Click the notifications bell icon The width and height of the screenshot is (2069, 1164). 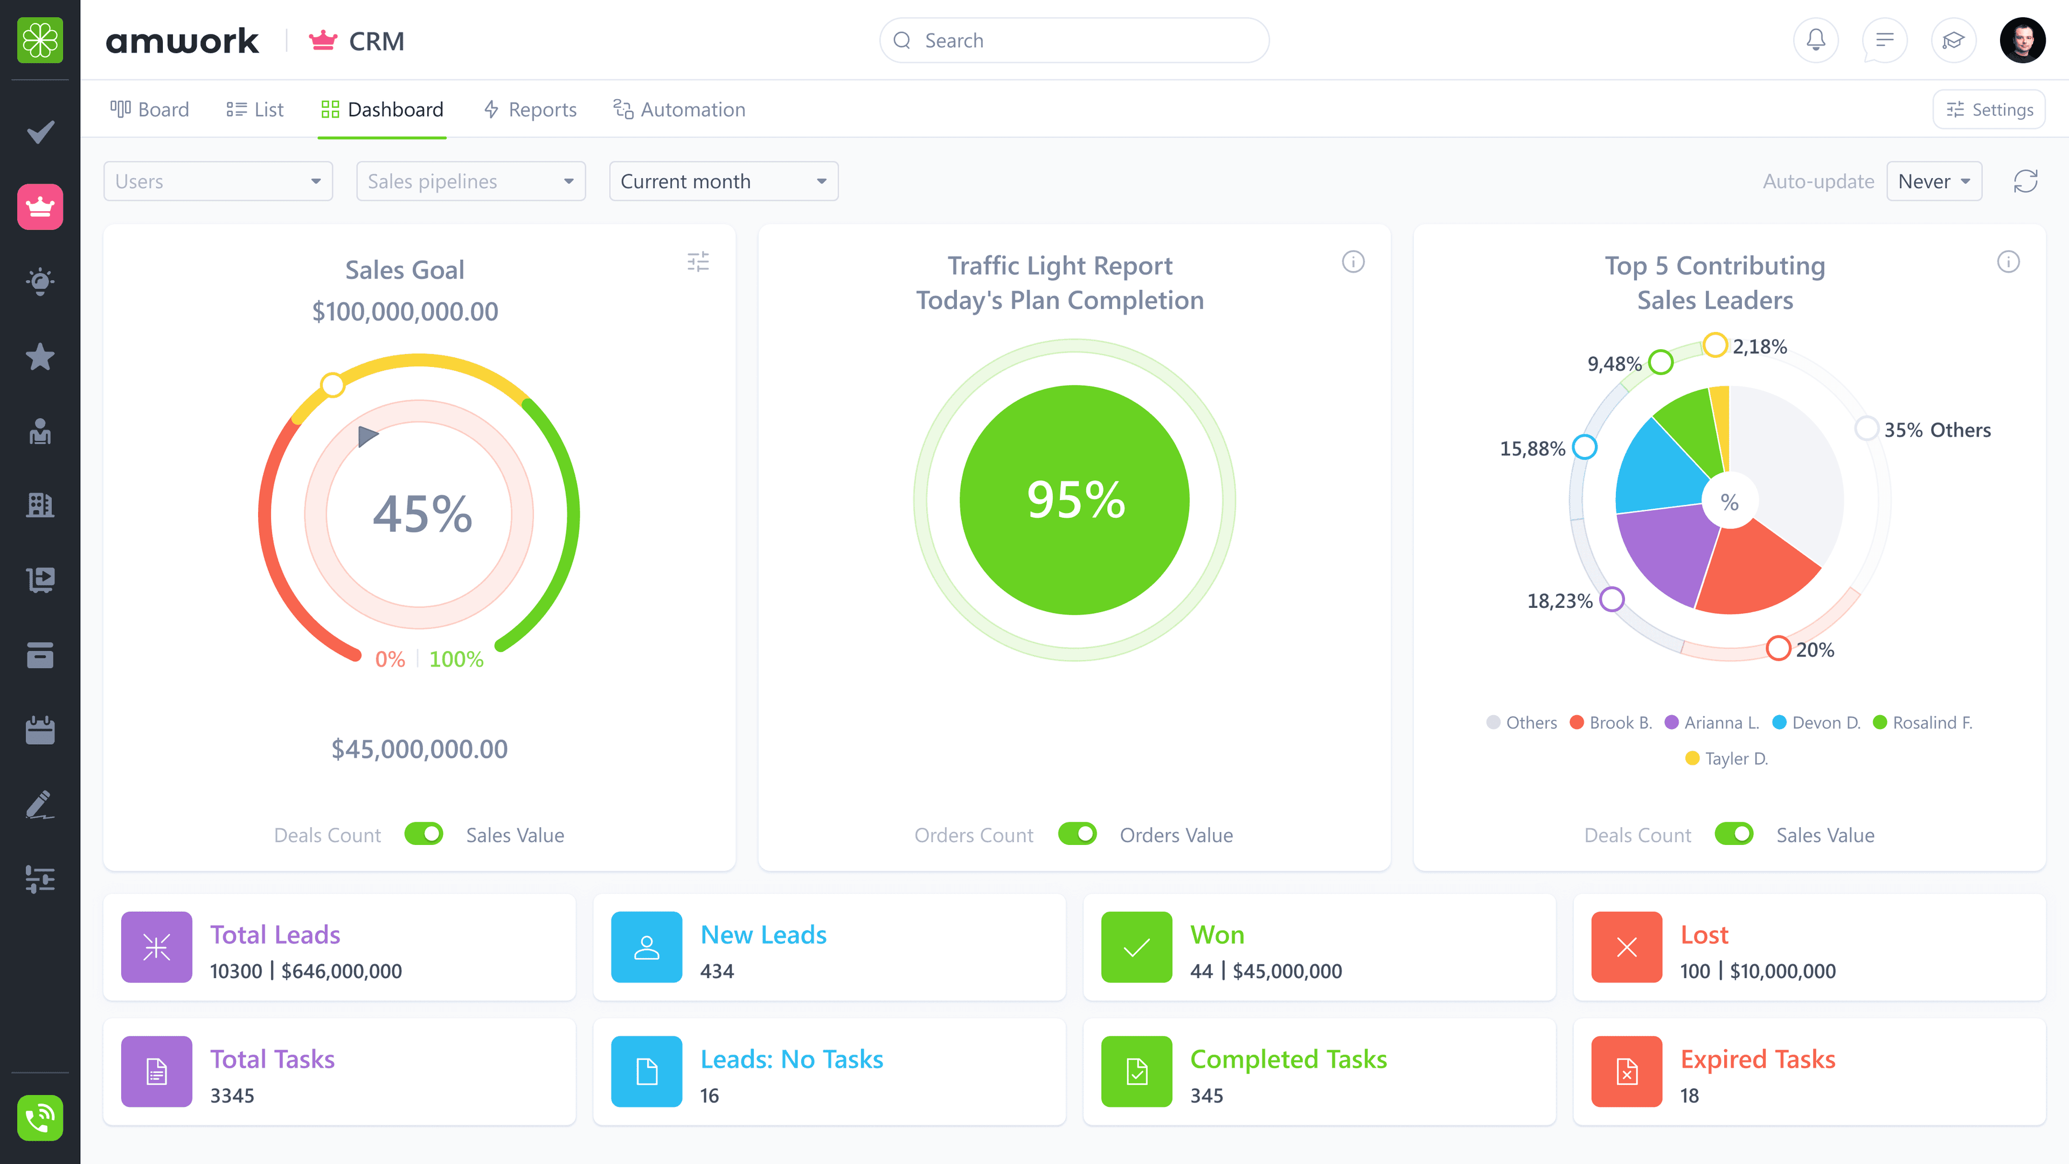[x=1815, y=40]
